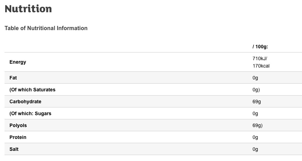Click the Salt row 0g value

coord(255,149)
